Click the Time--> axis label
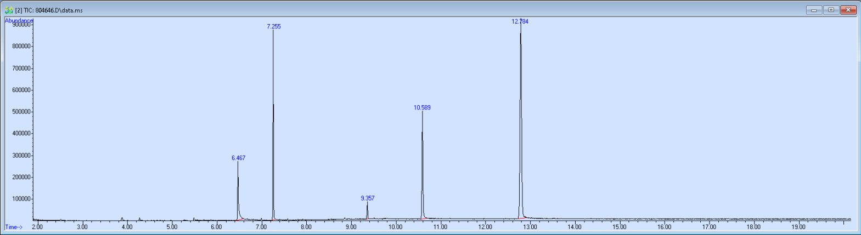The image size is (861, 235). tap(14, 227)
